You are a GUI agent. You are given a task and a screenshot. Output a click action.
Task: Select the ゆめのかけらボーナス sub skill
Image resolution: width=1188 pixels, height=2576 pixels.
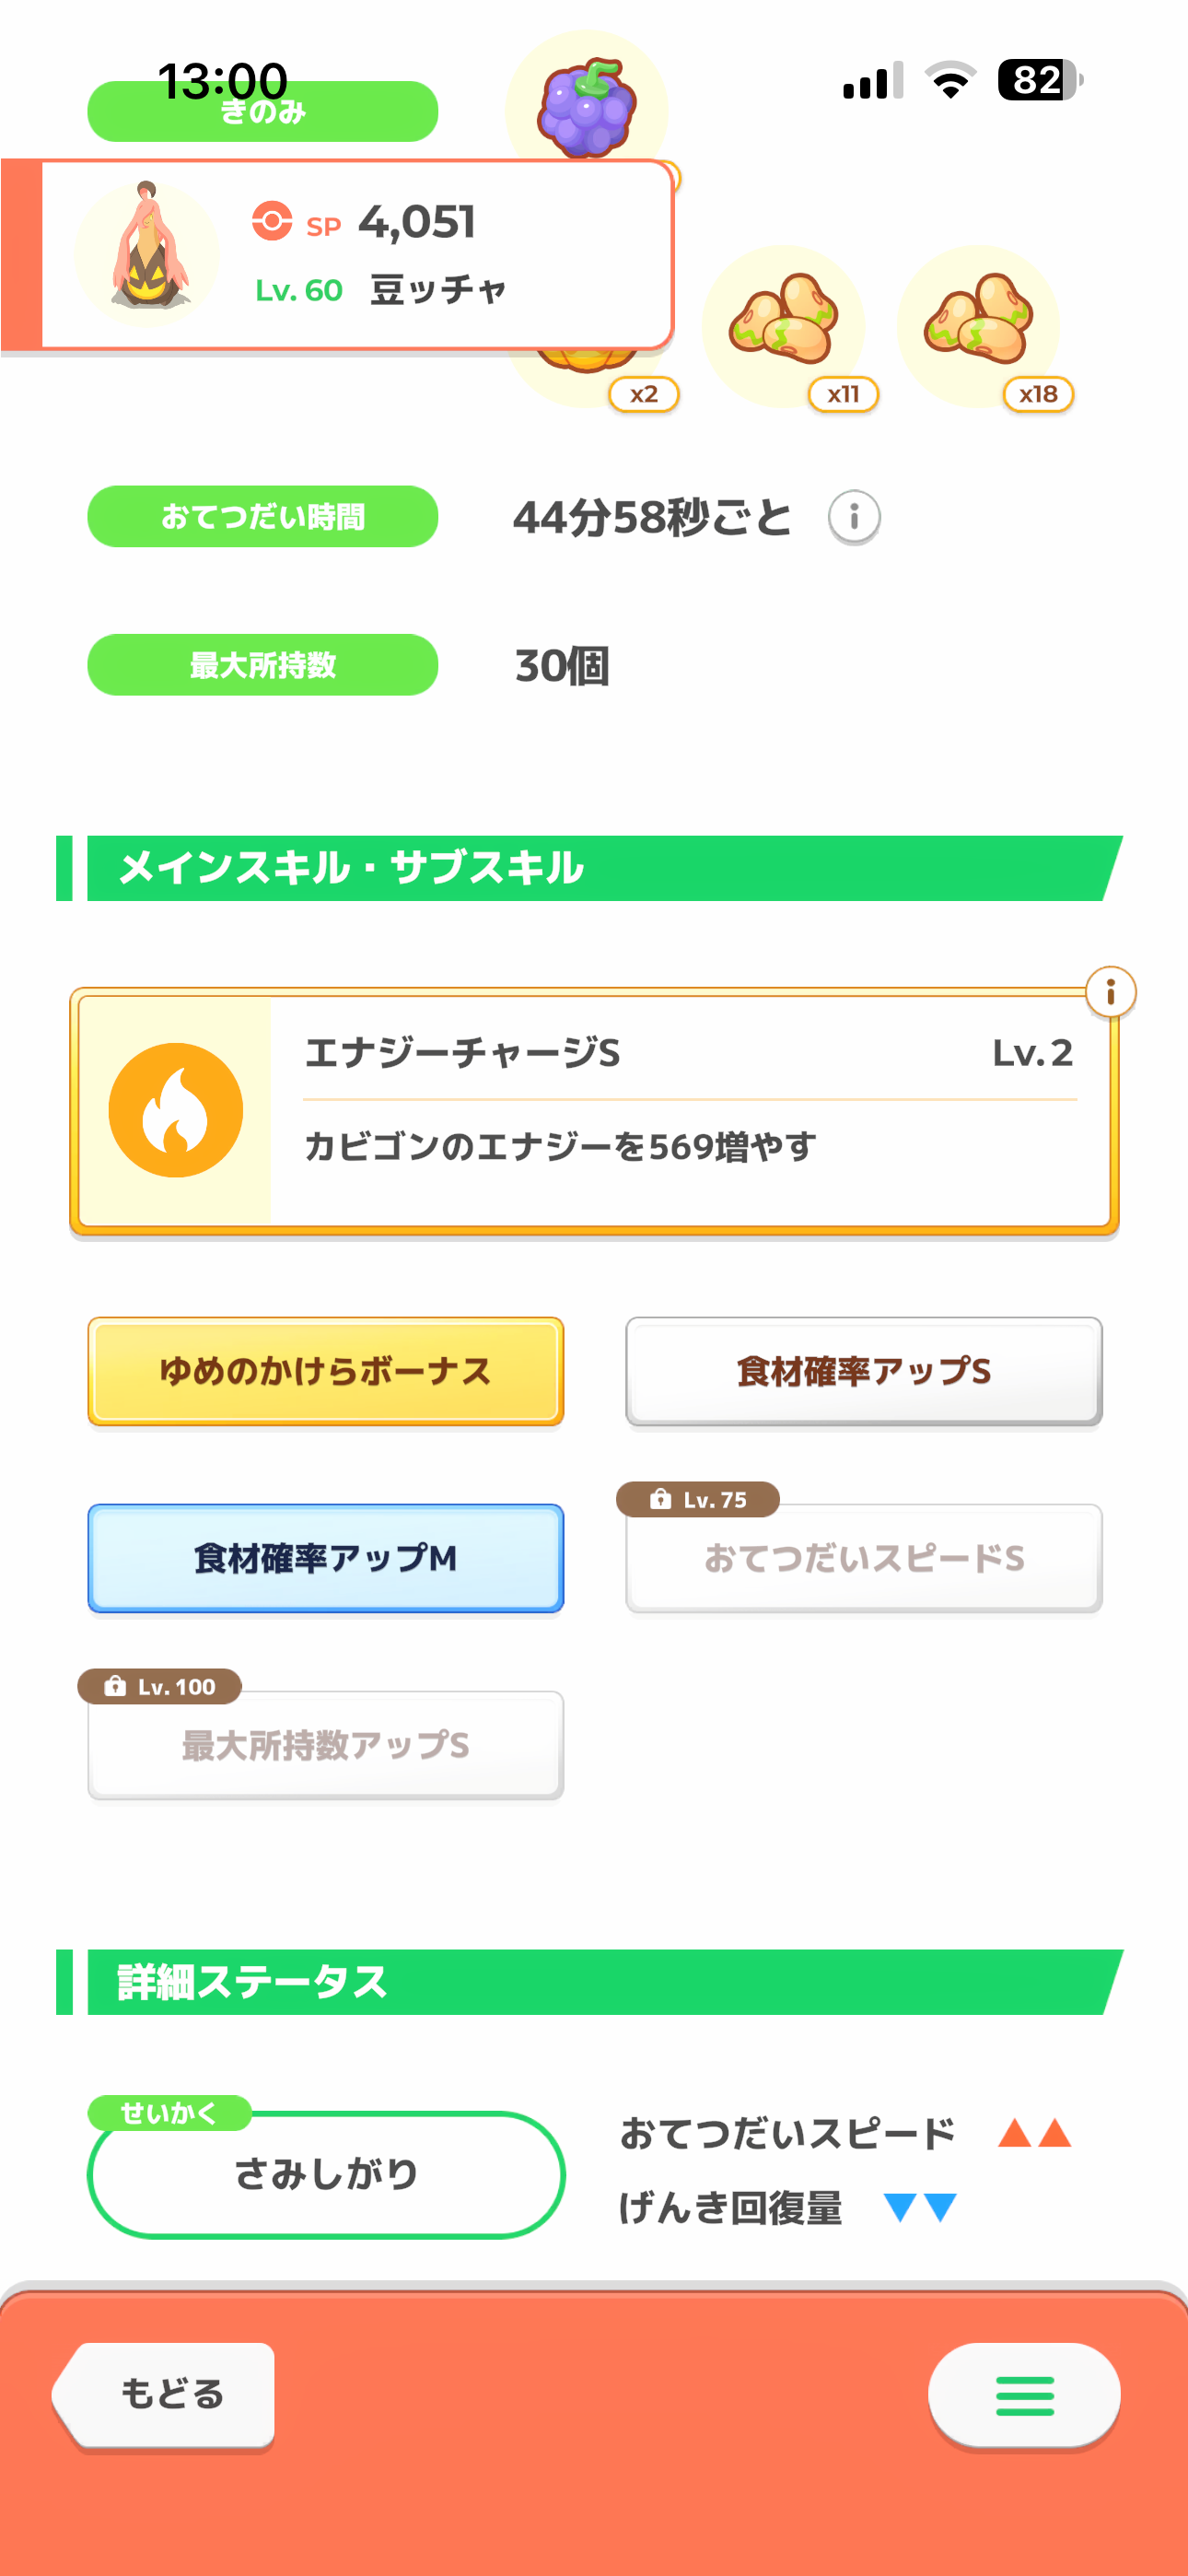(x=326, y=1370)
